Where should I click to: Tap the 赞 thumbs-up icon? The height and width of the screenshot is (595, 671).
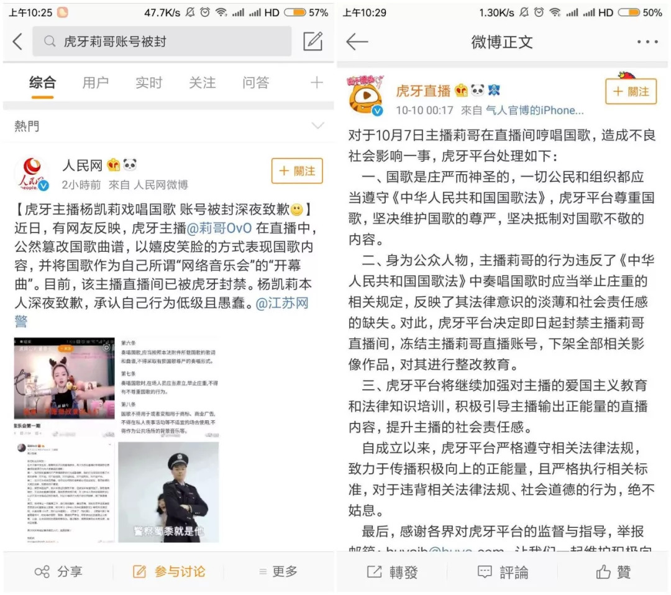[603, 571]
